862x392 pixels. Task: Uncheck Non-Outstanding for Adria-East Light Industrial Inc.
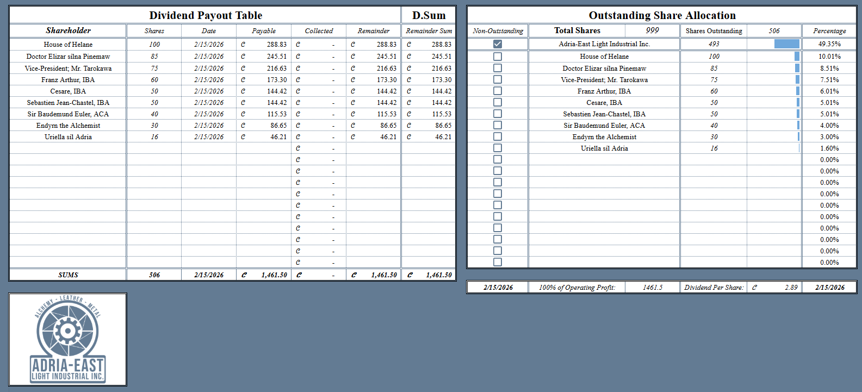(498, 44)
